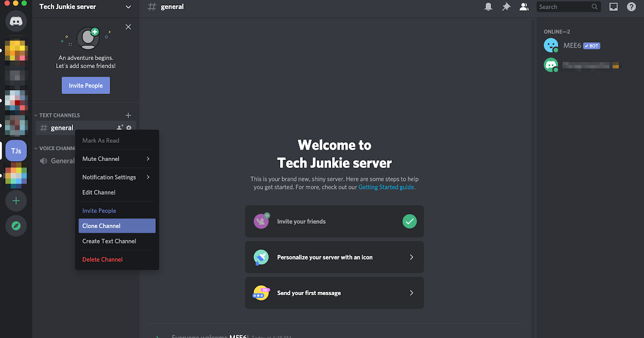Open Send your first message arrow

412,293
